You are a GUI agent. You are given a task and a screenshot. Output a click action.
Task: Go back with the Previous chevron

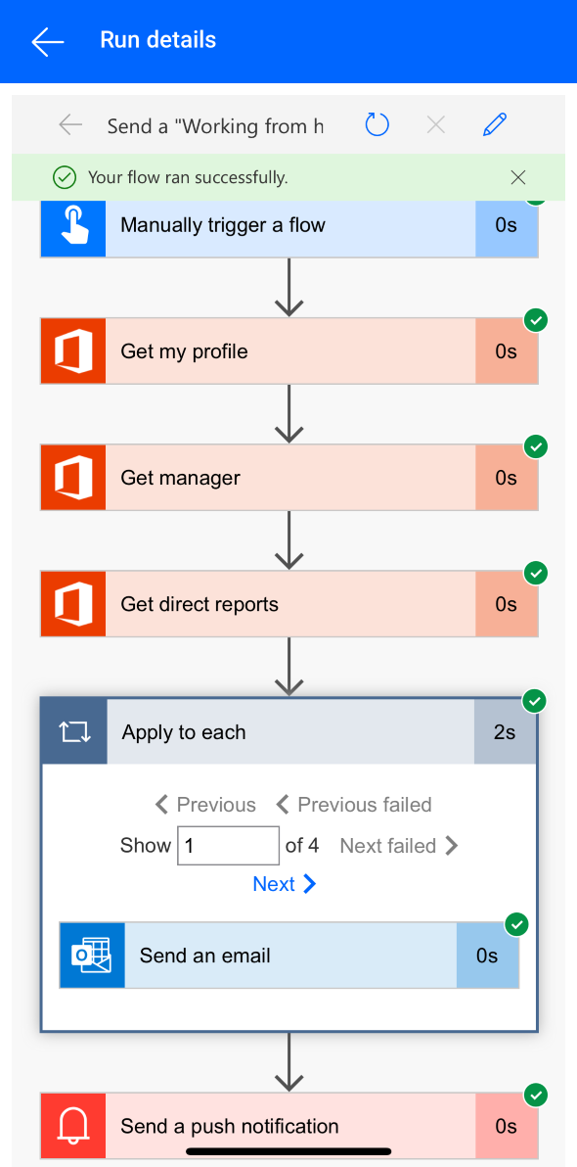click(x=204, y=805)
